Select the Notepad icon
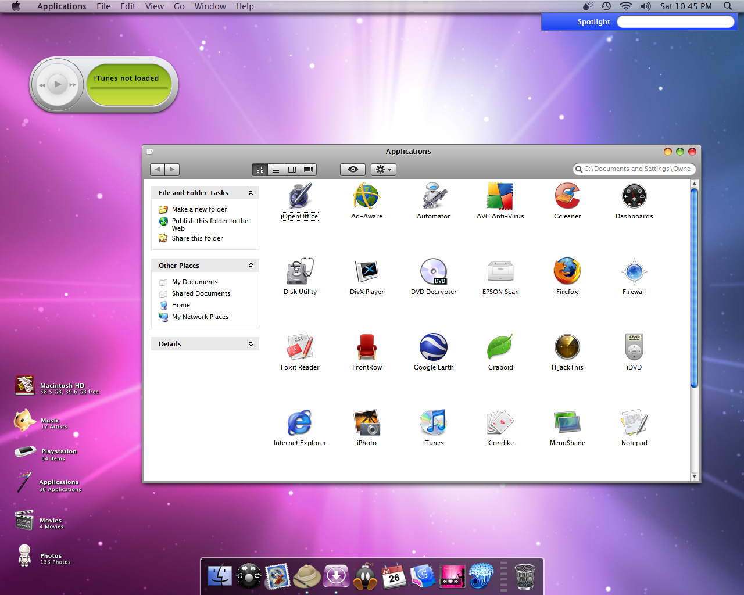The height and width of the screenshot is (595, 744). [634, 423]
